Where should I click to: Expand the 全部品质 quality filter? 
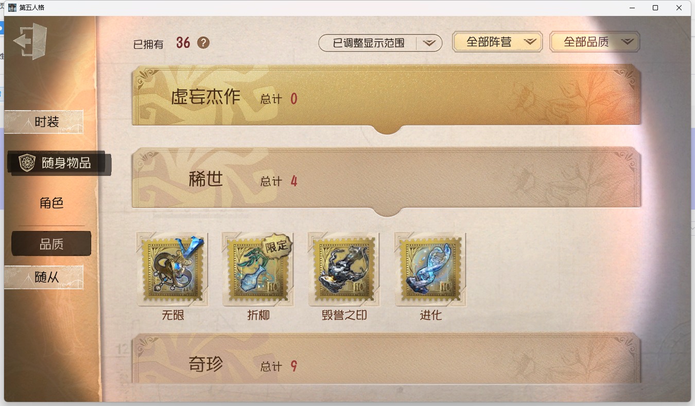[x=595, y=42]
